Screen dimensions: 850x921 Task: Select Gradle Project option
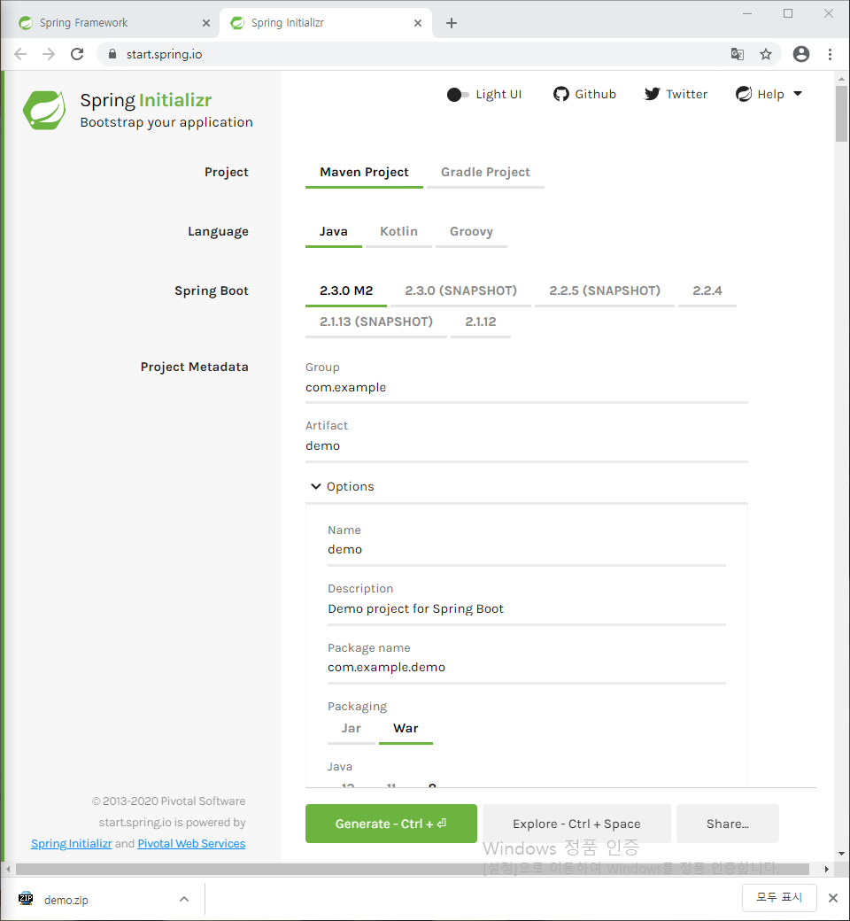pyautogui.click(x=486, y=173)
